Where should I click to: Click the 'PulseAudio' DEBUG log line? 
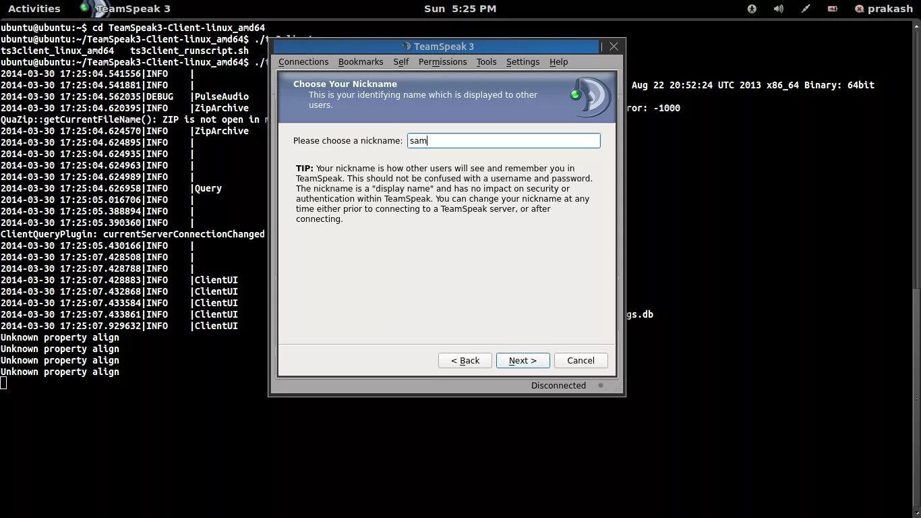[x=125, y=96]
